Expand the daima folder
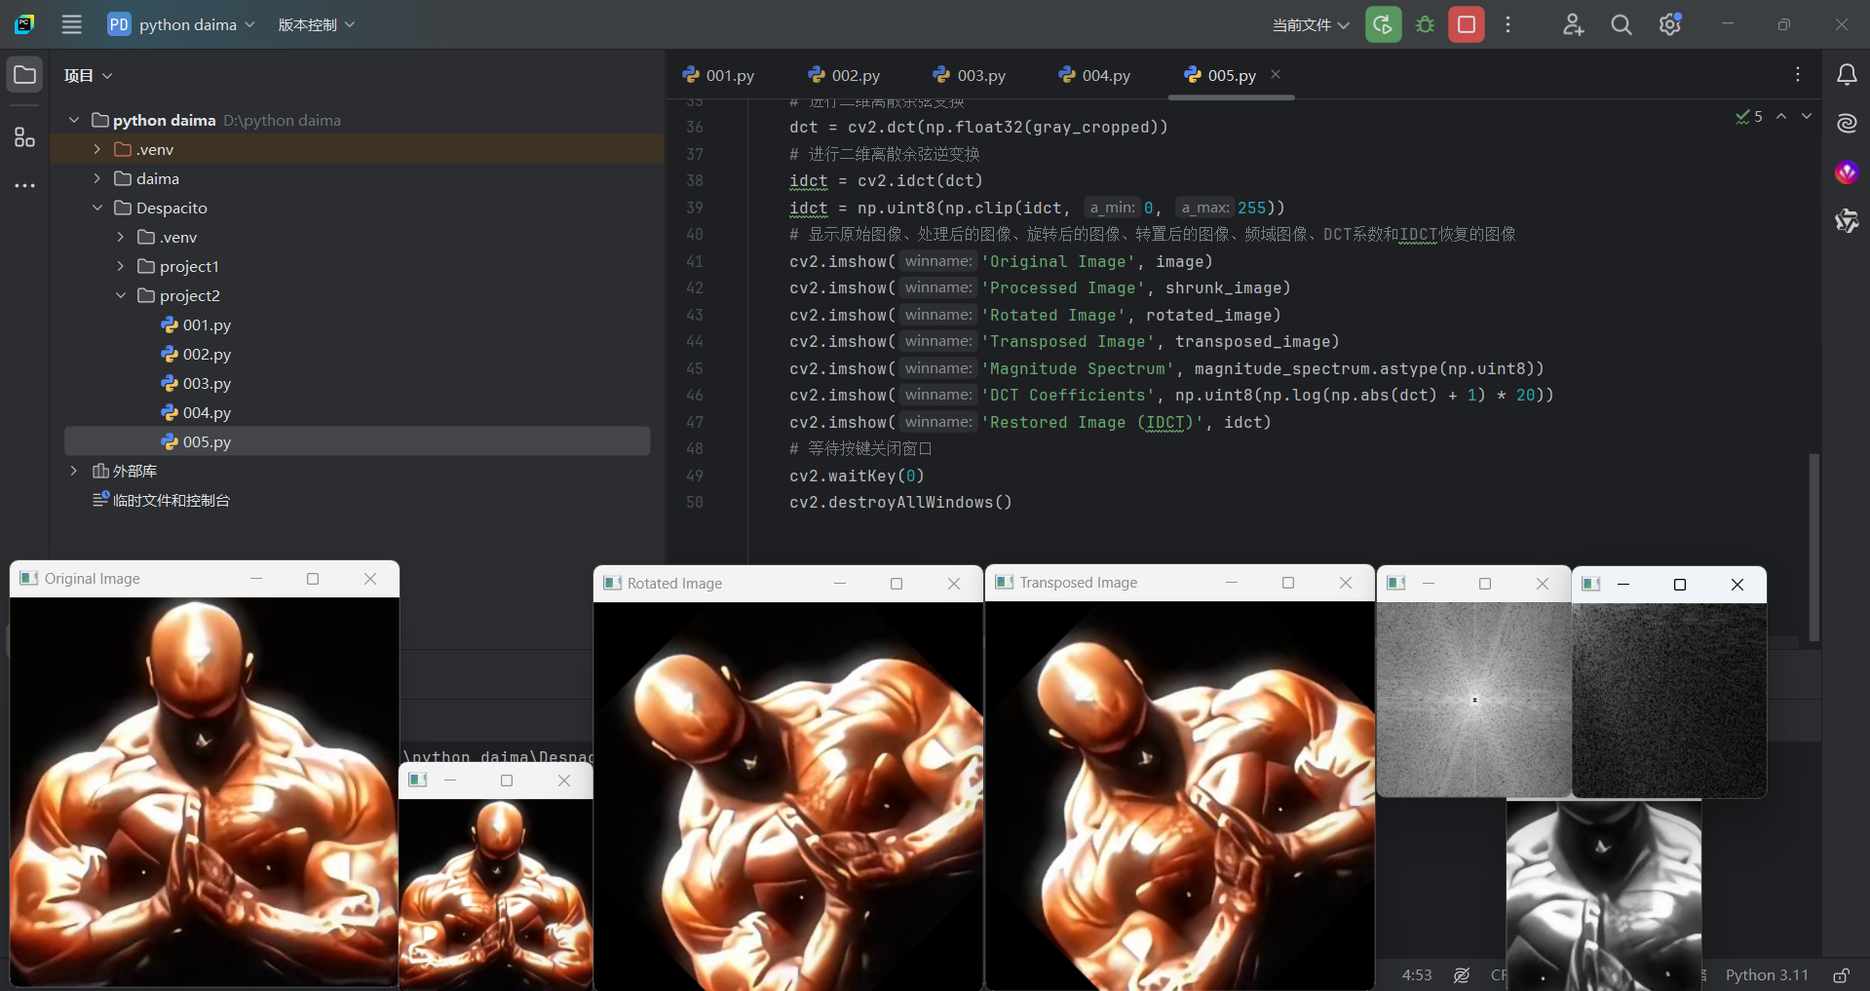 97,178
